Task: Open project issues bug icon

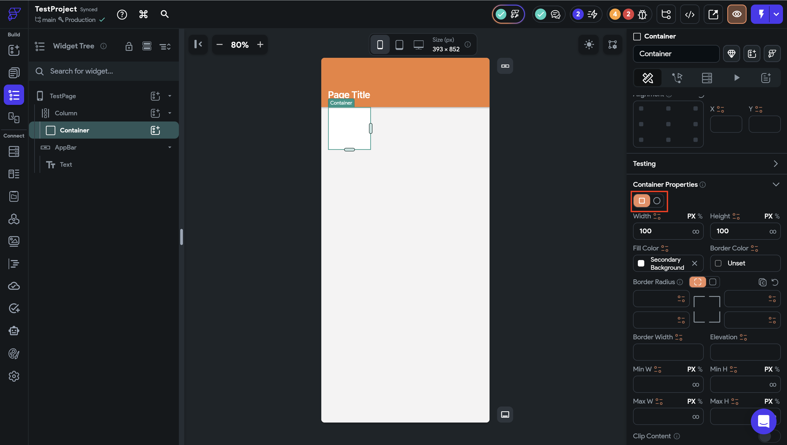Action: (642, 14)
